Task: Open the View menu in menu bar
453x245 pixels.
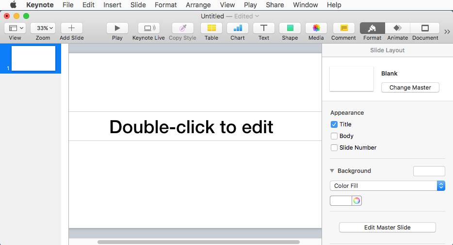Action: point(227,5)
